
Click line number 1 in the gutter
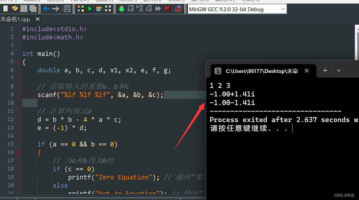pos(12,29)
